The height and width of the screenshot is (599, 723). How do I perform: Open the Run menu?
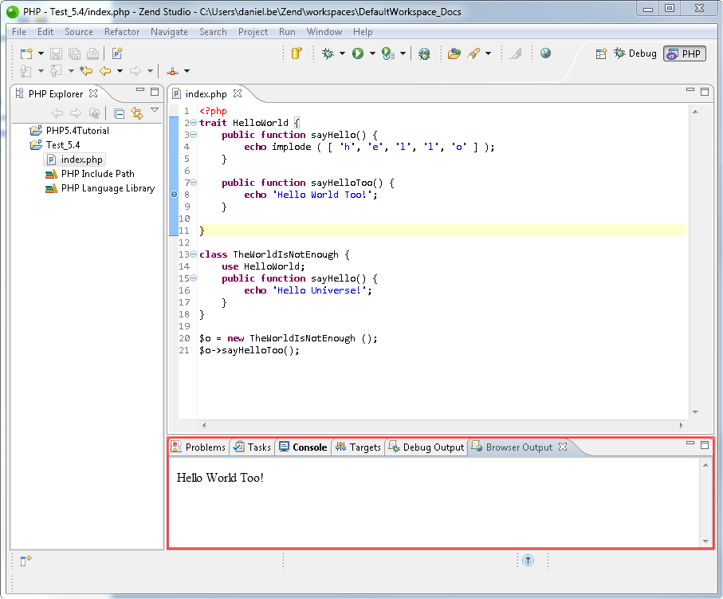287,32
